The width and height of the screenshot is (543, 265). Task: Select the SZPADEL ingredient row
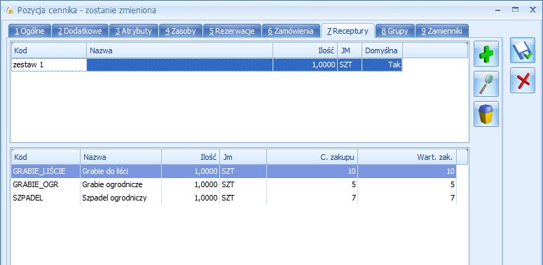click(x=234, y=198)
